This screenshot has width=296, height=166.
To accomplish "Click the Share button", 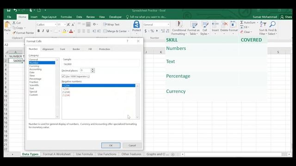I will tap(286, 17).
